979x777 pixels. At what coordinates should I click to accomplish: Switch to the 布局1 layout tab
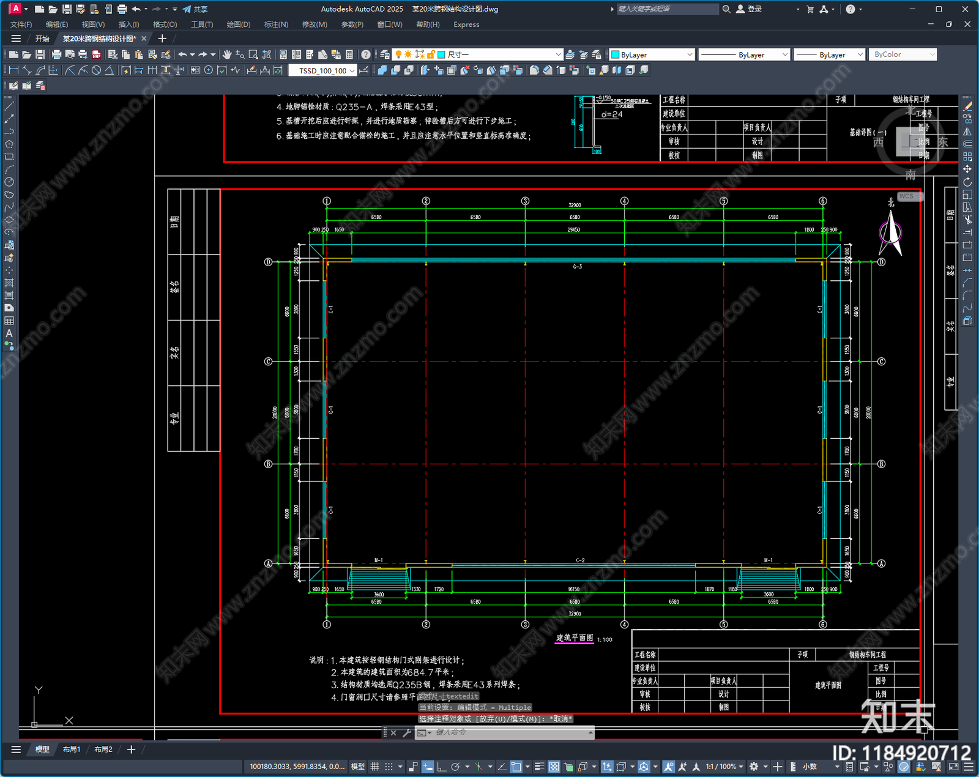[72, 749]
